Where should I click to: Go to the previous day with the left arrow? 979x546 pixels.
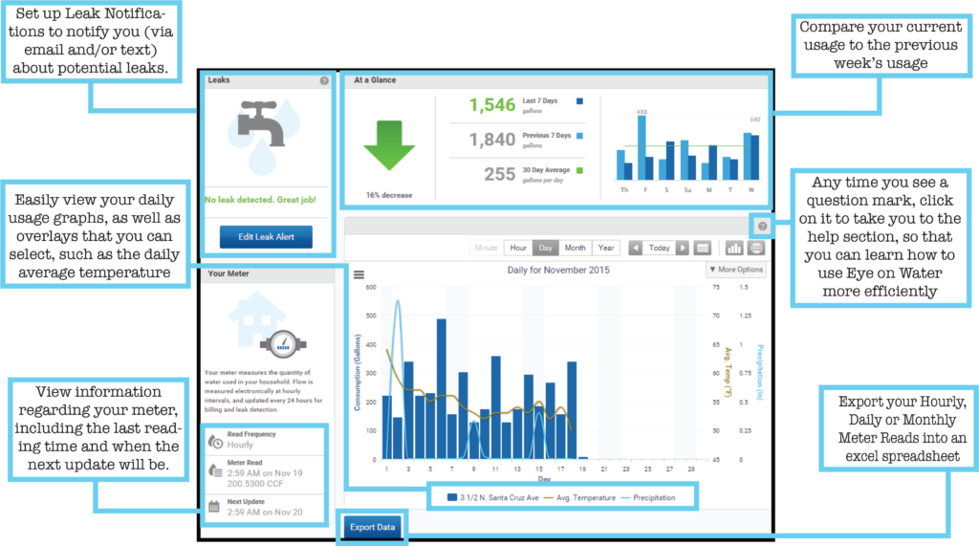[x=636, y=248]
